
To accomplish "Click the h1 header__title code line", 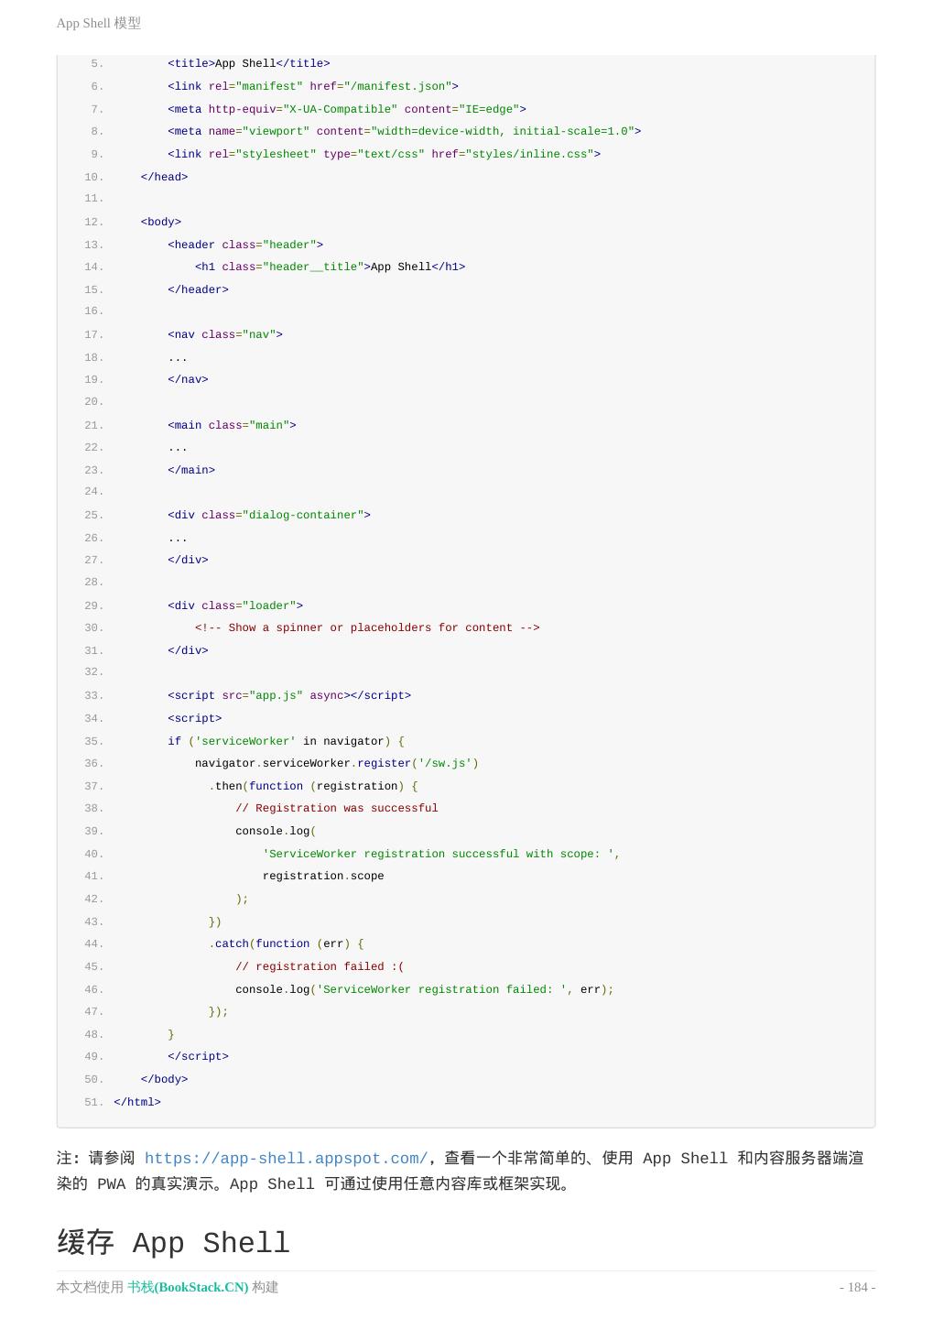I will point(330,267).
